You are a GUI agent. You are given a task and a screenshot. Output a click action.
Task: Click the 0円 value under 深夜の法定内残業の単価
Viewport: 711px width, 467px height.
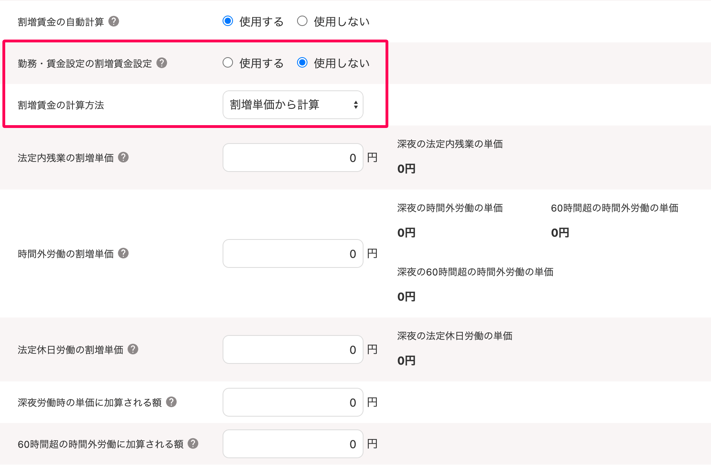[x=406, y=169]
